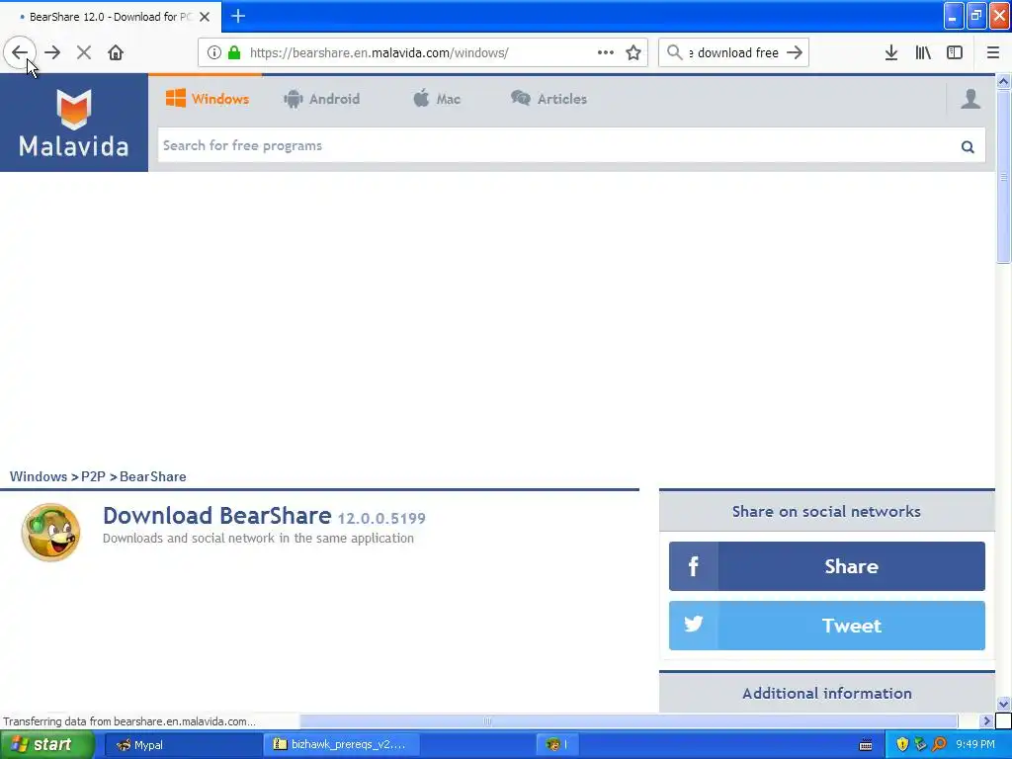Click the Share on social networks heading

826,512
